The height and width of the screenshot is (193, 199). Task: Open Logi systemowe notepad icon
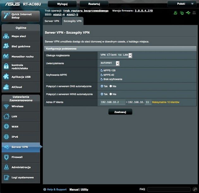pos(6,177)
